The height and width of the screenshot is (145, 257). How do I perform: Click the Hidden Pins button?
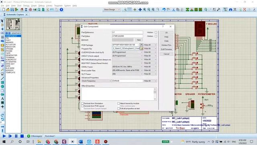click(x=166, y=45)
